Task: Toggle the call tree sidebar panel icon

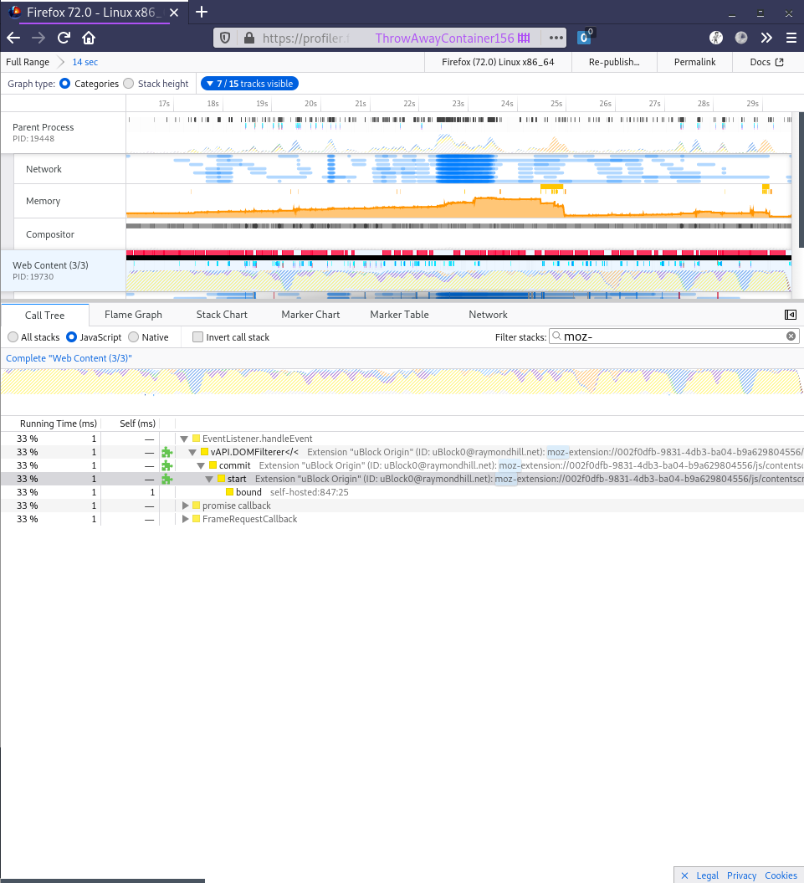Action: (791, 314)
